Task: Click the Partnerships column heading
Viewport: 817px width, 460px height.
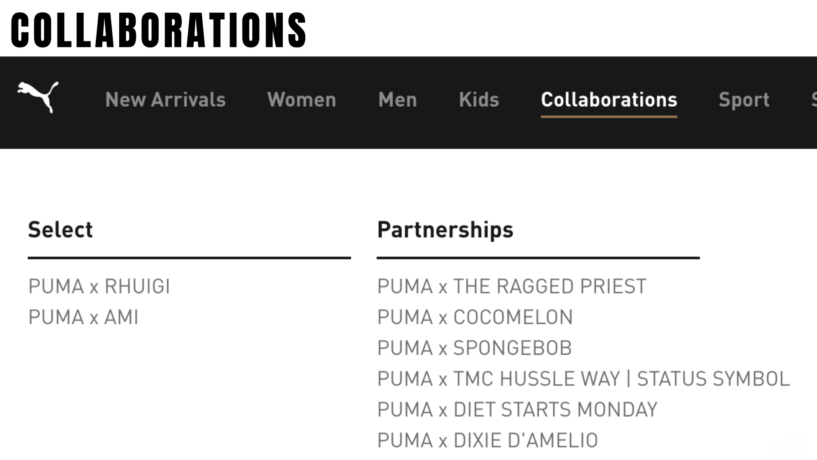Action: tap(445, 231)
